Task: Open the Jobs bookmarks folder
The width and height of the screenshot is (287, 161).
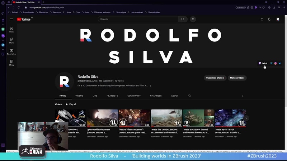Action: pos(85,13)
